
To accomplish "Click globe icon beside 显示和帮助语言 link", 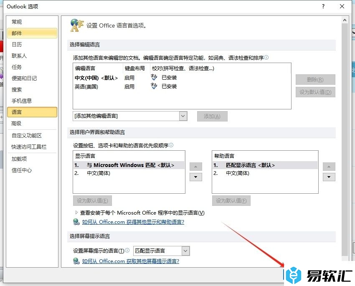I will pyautogui.click(x=76, y=222).
